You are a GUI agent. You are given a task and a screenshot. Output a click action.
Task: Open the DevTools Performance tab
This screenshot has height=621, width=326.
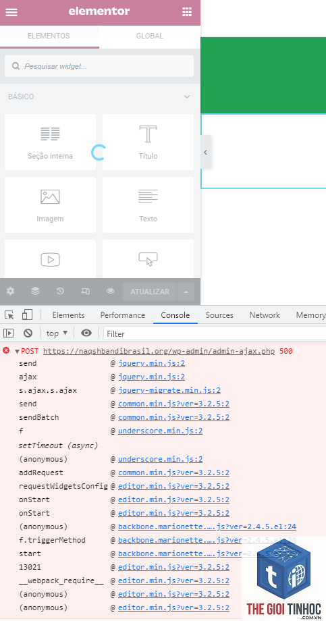[x=123, y=315]
